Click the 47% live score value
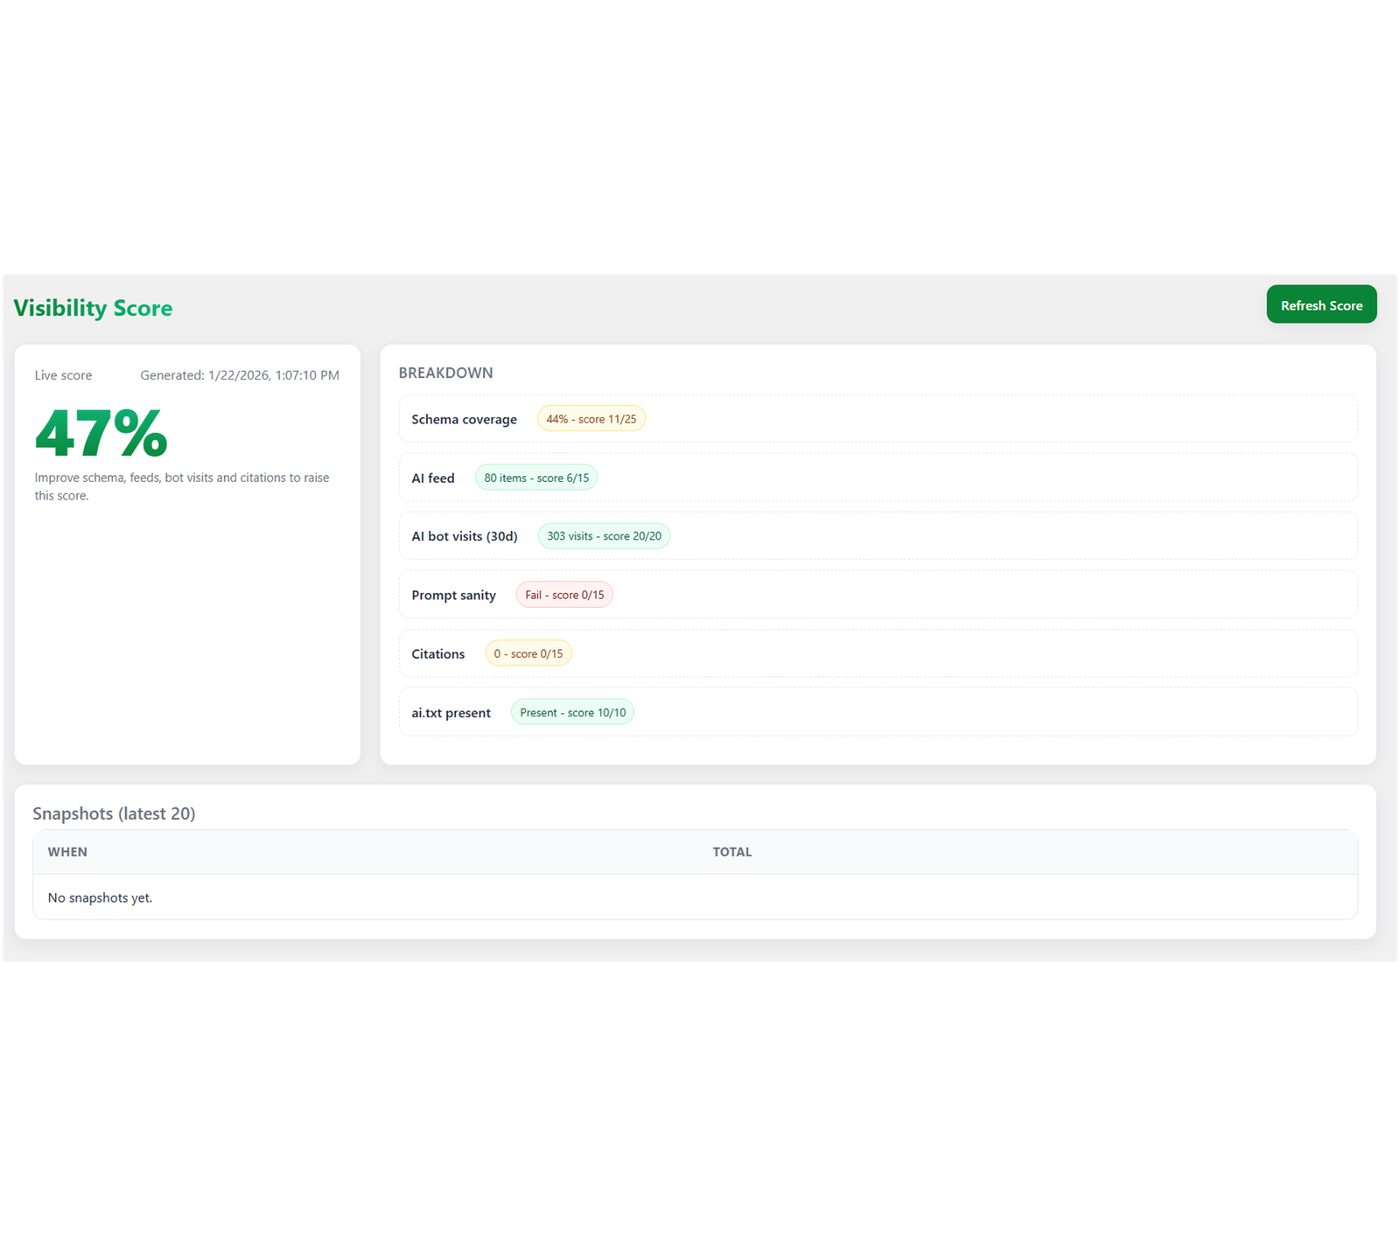The height and width of the screenshot is (1236, 1400). 101,433
